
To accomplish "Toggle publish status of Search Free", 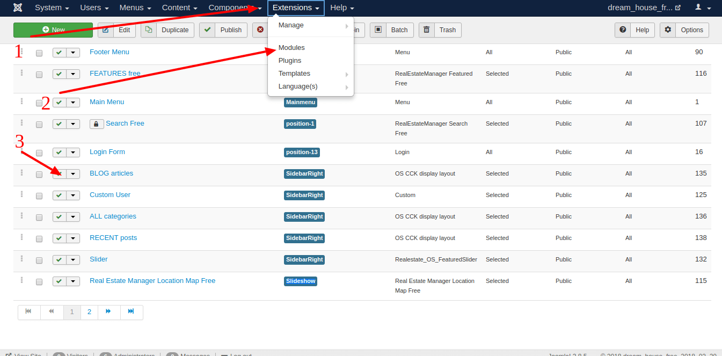I will [x=59, y=124].
